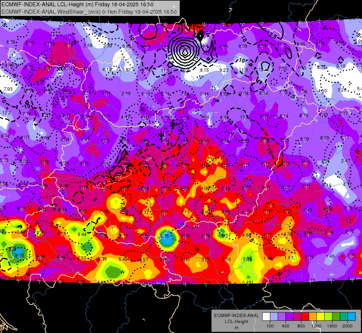
Task: Select the magenta legend color swatch
Action: [x=297, y=317]
